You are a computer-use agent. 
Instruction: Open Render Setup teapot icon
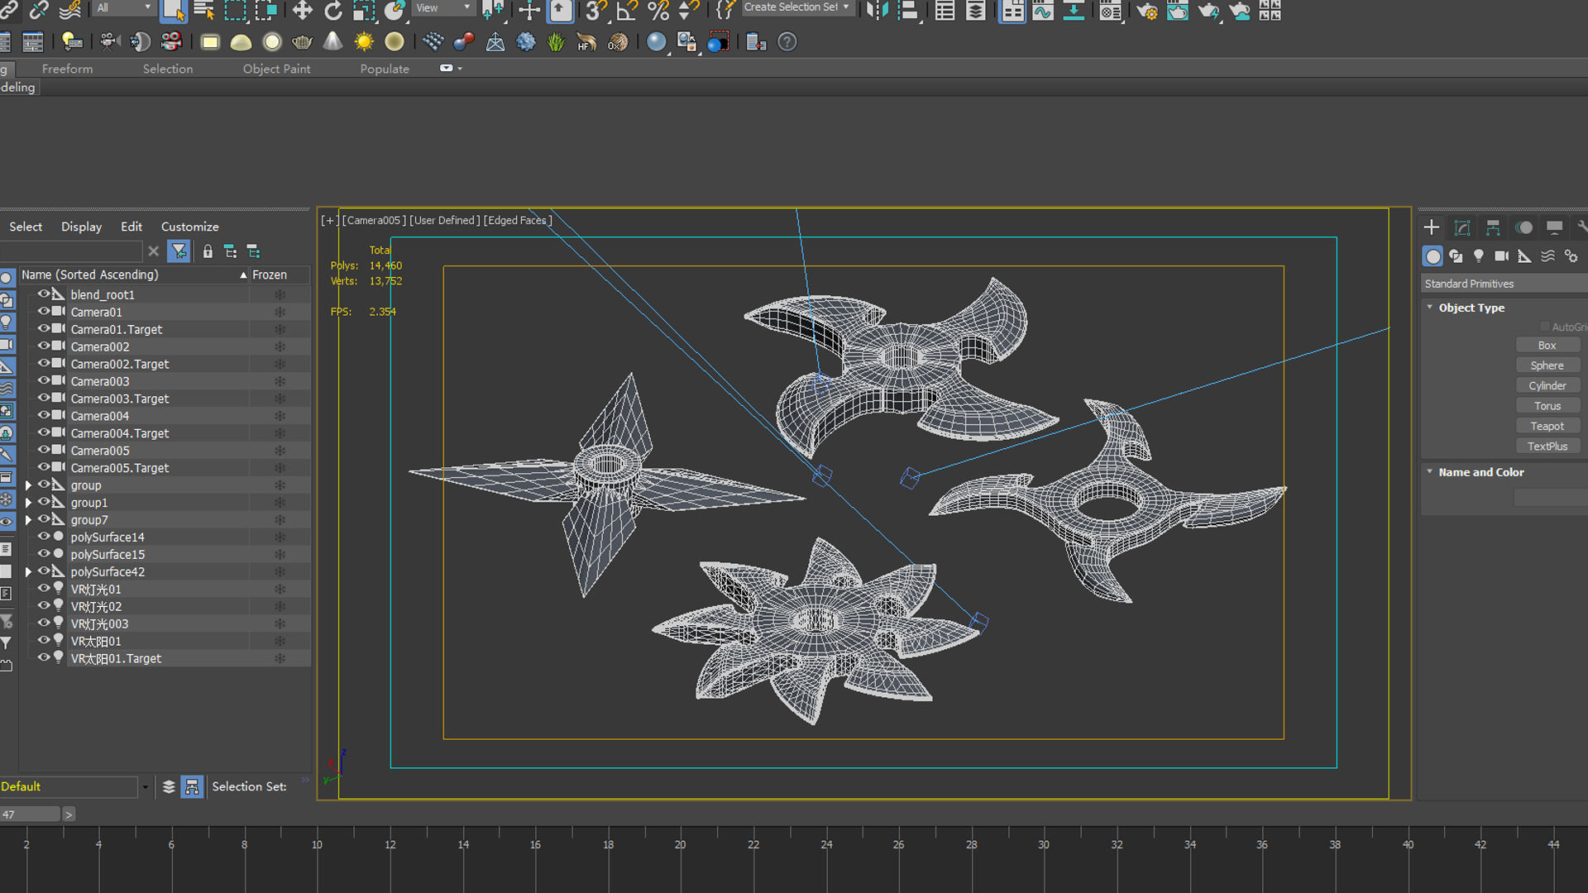click(1146, 11)
